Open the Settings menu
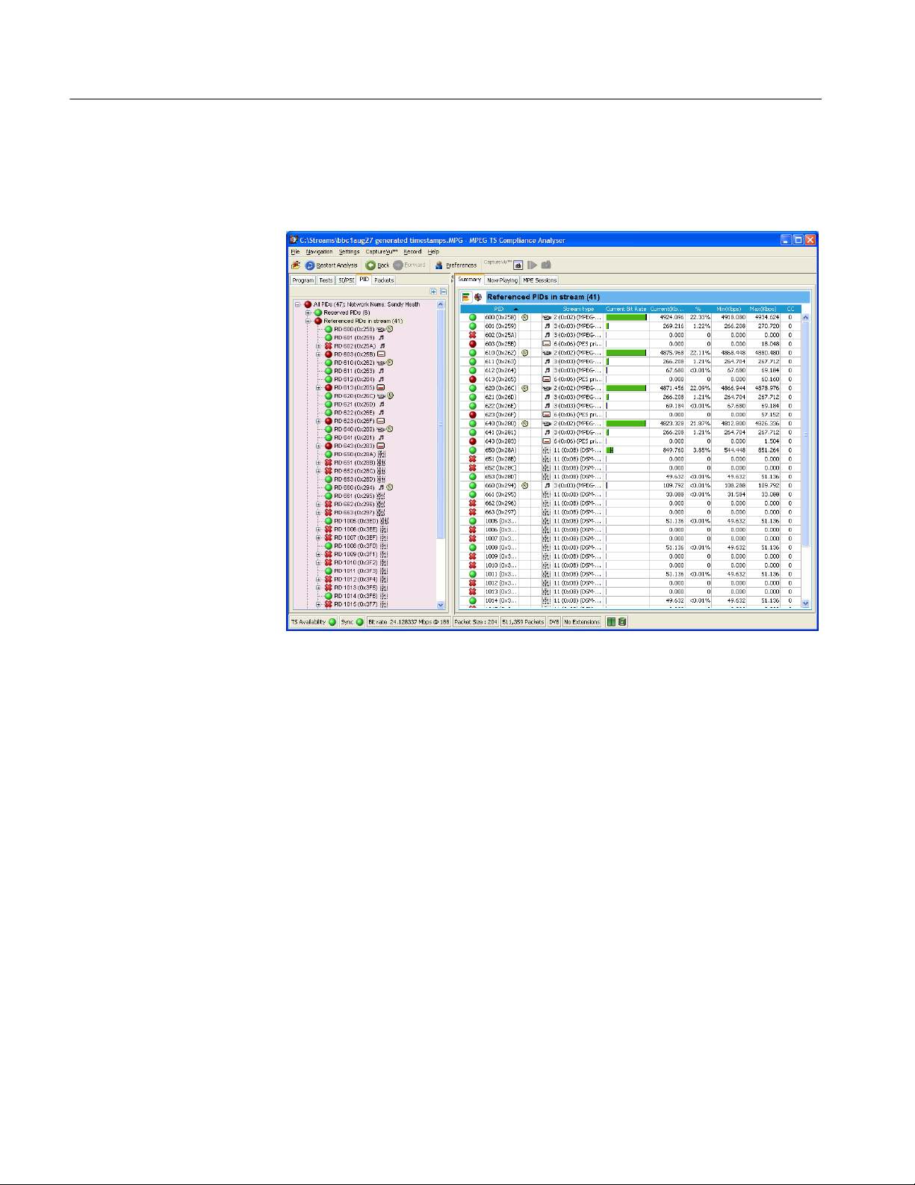The image size is (915, 1185). [x=349, y=252]
